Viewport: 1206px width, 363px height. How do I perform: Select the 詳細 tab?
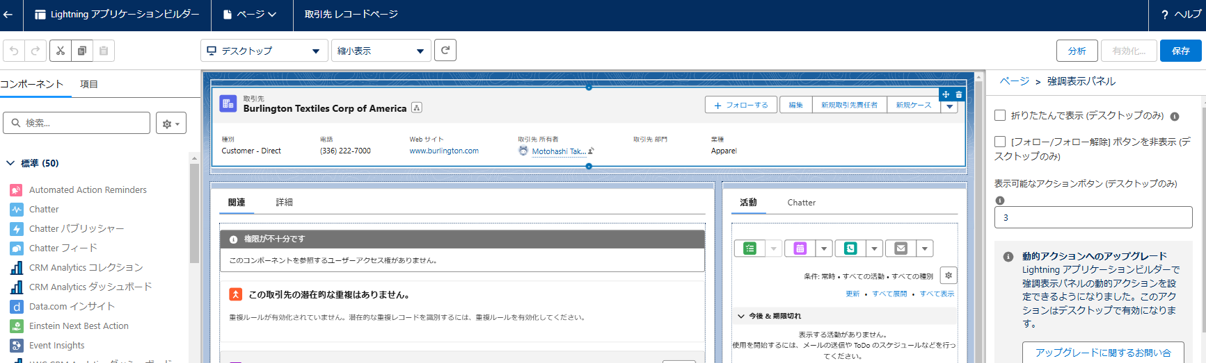pos(284,202)
